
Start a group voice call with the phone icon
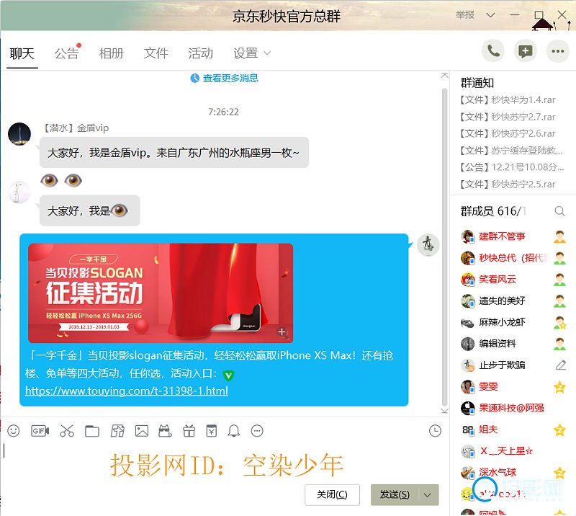(493, 51)
